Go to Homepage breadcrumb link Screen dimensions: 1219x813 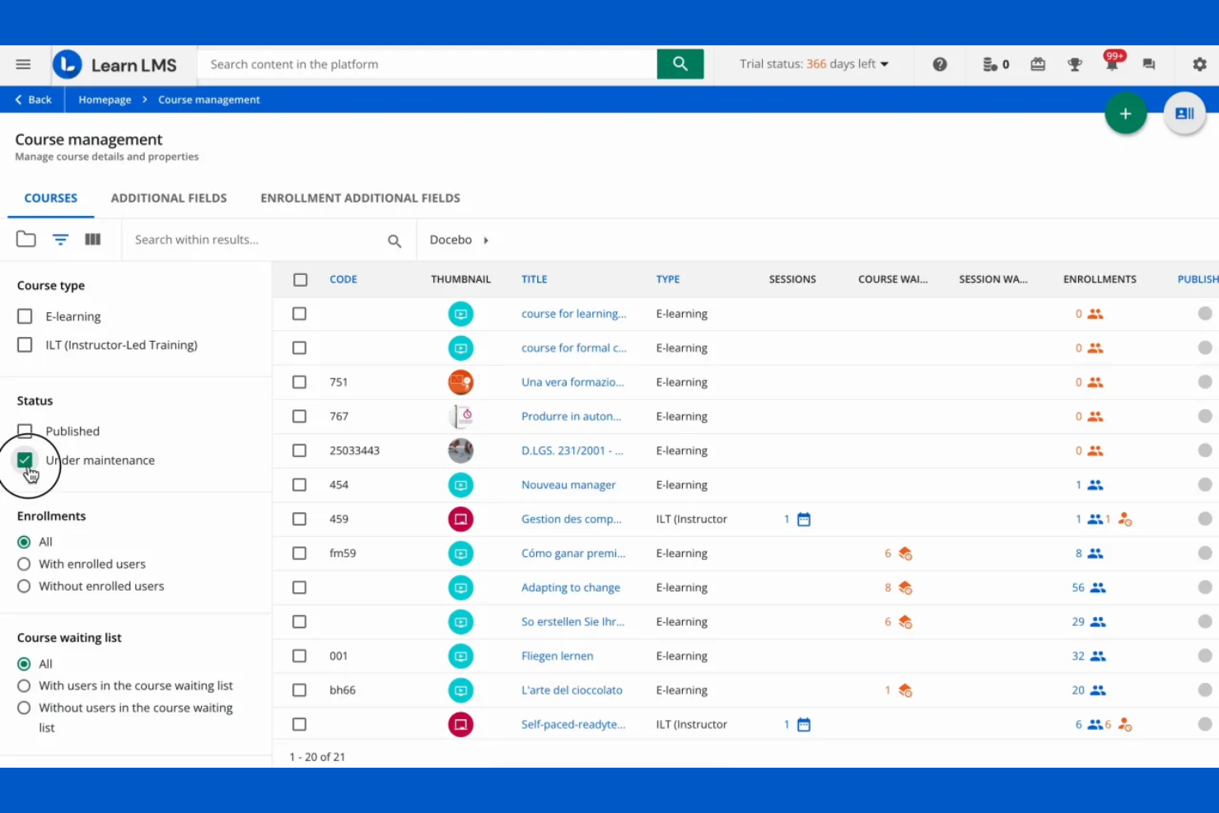pos(105,100)
